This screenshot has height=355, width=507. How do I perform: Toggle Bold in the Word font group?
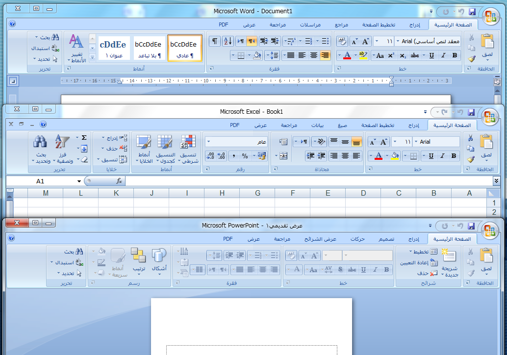tap(455, 55)
